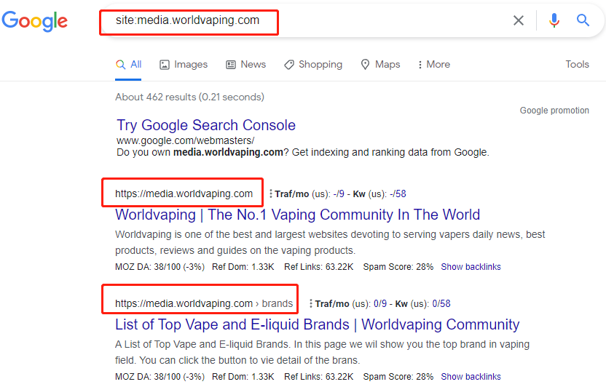606x387 pixels.
Task: Click https://media.worldvaping.com › brands URL
Action: [x=204, y=303]
